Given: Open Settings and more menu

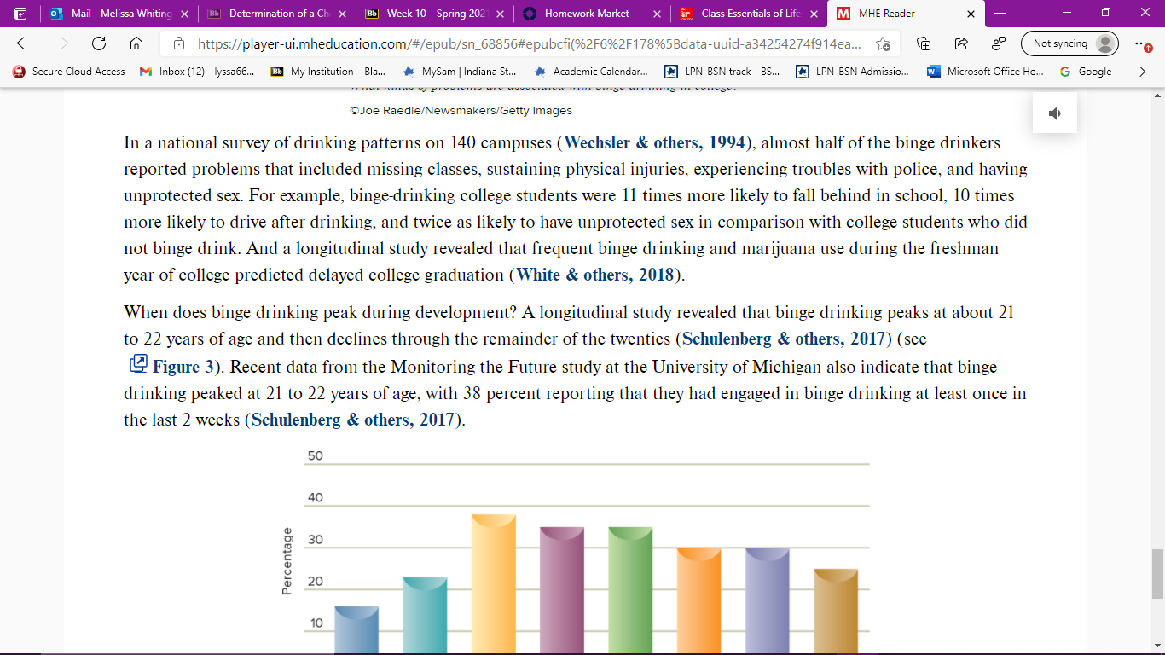Looking at the screenshot, I should [x=1144, y=43].
